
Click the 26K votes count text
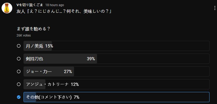pyautogui.click(x=24, y=35)
